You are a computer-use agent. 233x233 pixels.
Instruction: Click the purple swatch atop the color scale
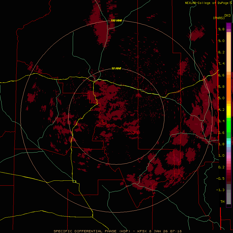click(229, 26)
